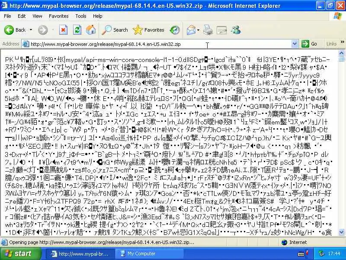This screenshot has height=260, width=346.
Task: Click the Edit page toolbar icon
Action: [x=221, y=30]
